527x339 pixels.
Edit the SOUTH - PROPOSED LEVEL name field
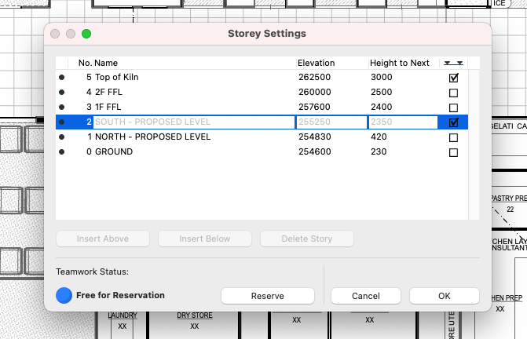[194, 122]
